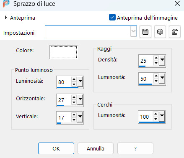
Task: Decrease Raggi Luminosità with down arrow
Action: 156,81
